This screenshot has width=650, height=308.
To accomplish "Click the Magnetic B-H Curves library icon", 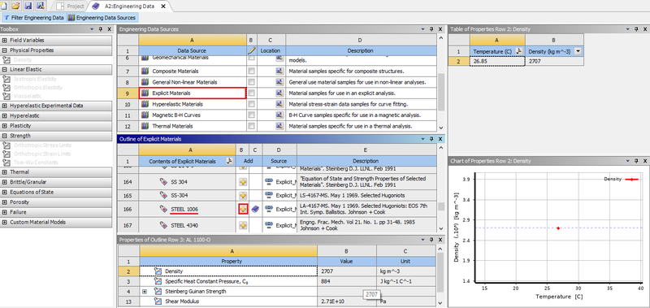I will pyautogui.click(x=145, y=115).
